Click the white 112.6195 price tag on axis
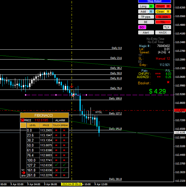The image size is (186, 187). point(180,133)
